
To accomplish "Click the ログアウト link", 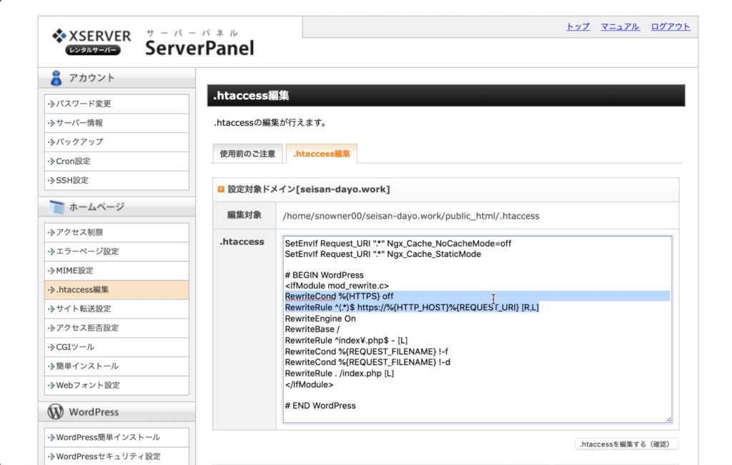I will pos(670,26).
